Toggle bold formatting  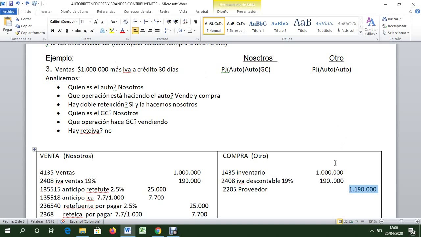pos(53,31)
